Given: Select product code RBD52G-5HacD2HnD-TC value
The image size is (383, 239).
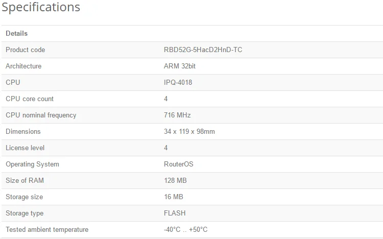Looking at the screenshot, I should pyautogui.click(x=203, y=50).
